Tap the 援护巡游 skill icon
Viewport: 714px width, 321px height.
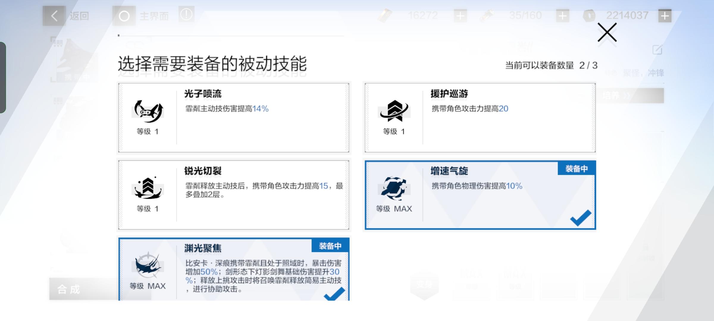pyautogui.click(x=394, y=111)
